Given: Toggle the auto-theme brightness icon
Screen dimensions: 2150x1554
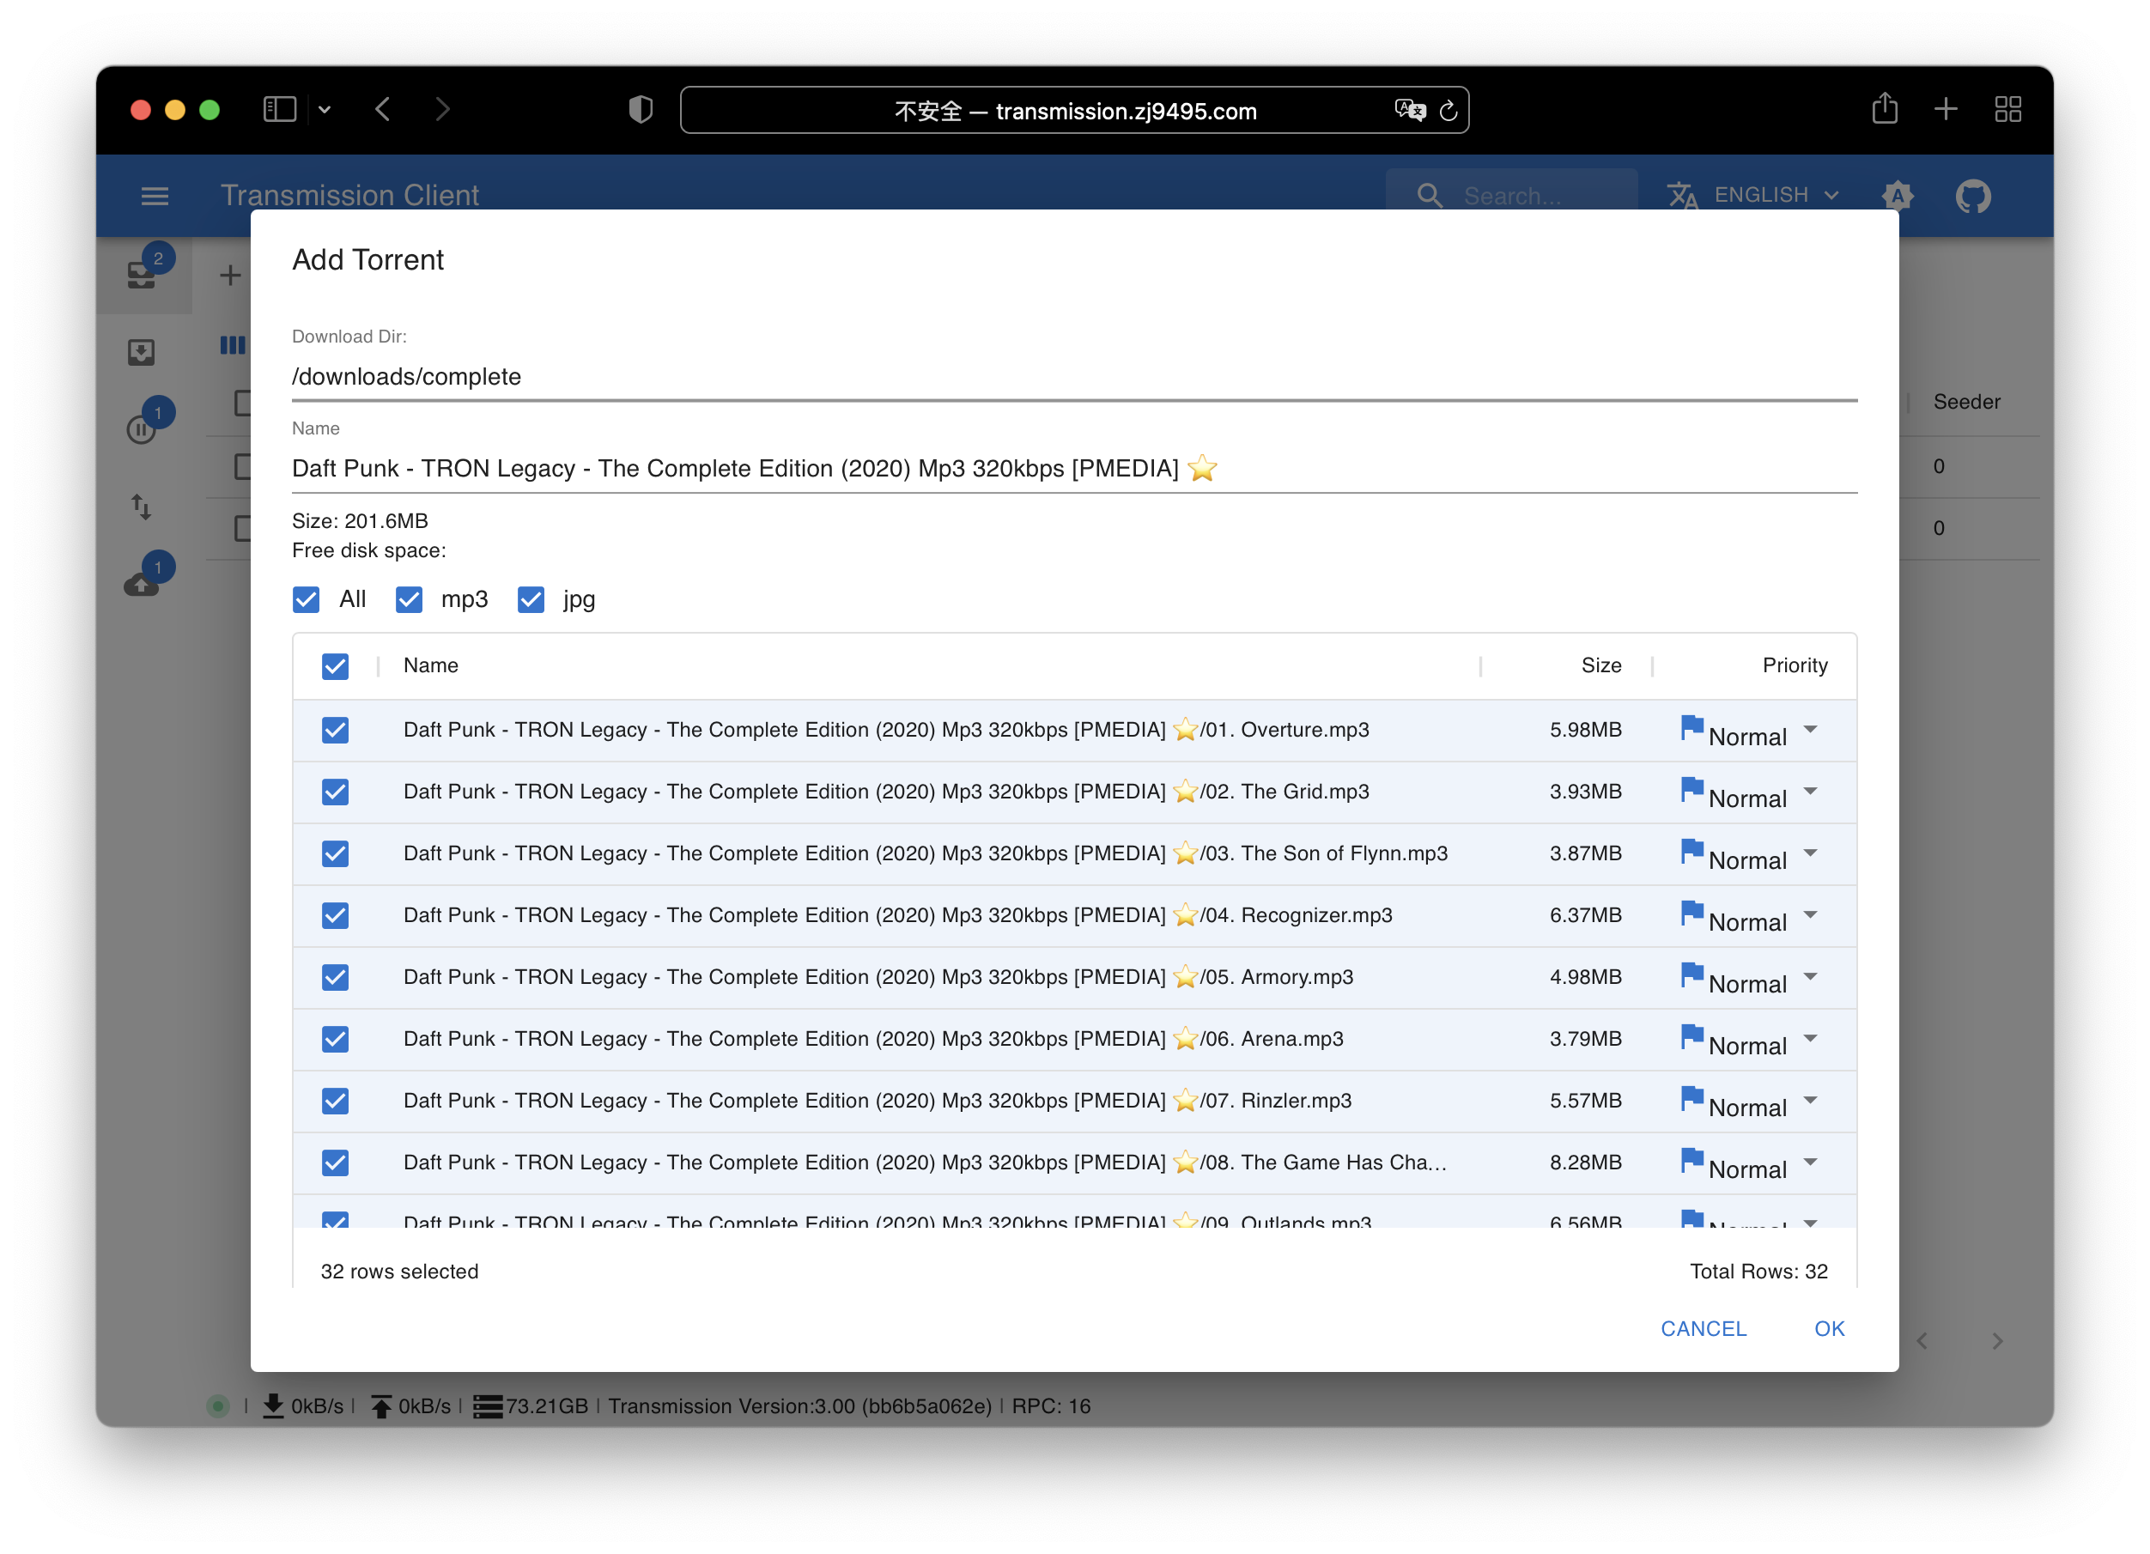Looking at the screenshot, I should point(1897,195).
